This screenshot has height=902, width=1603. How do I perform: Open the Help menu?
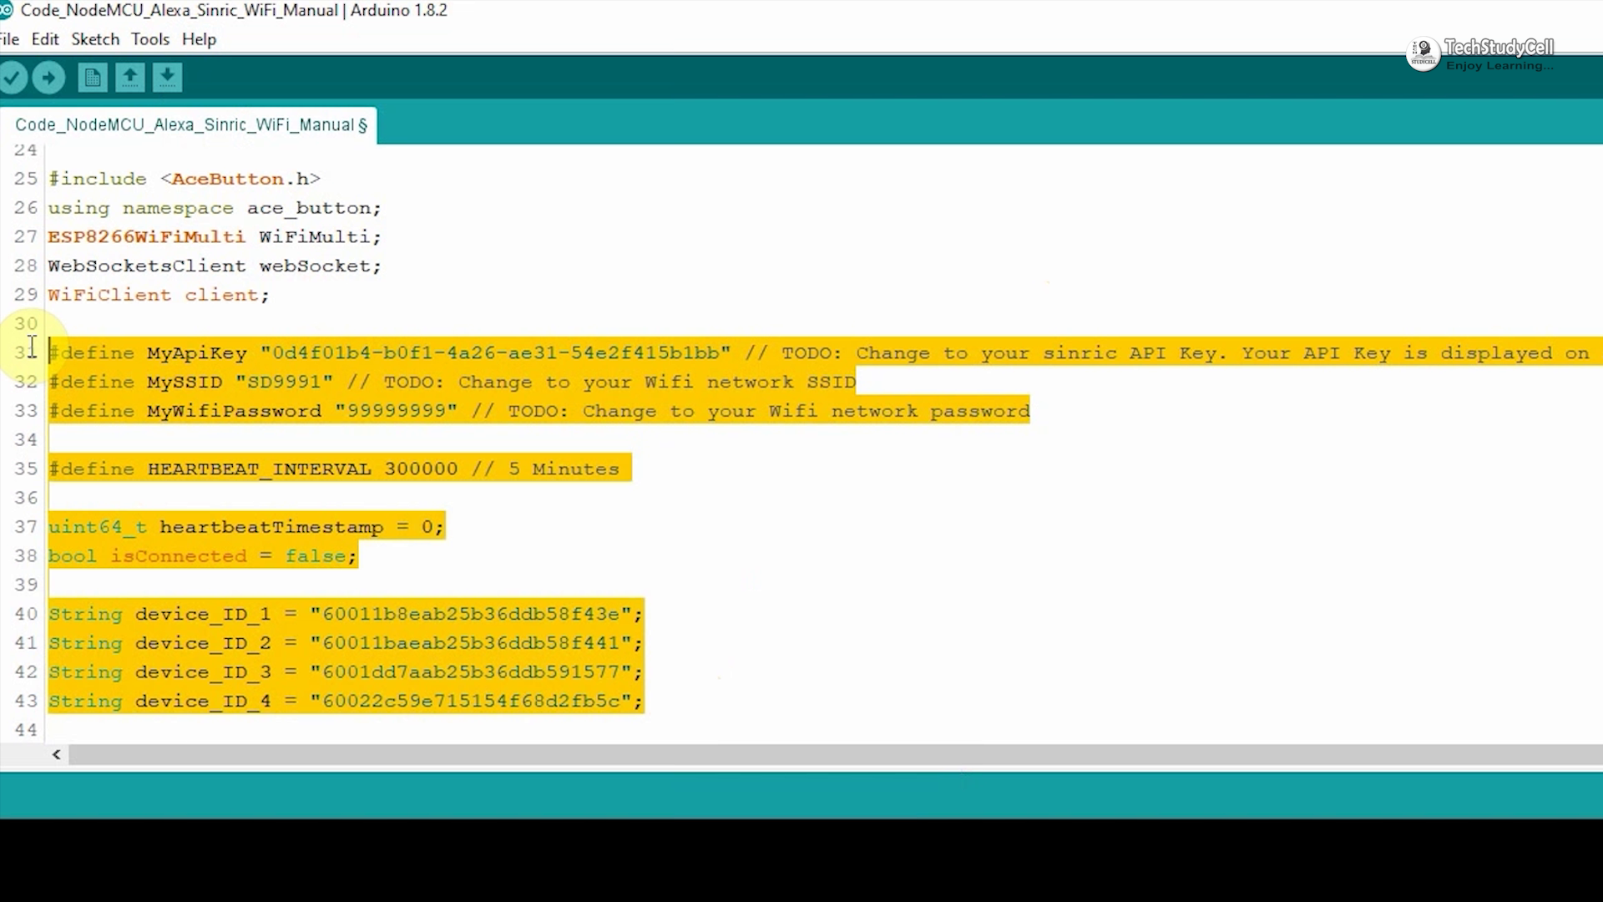[x=199, y=39]
